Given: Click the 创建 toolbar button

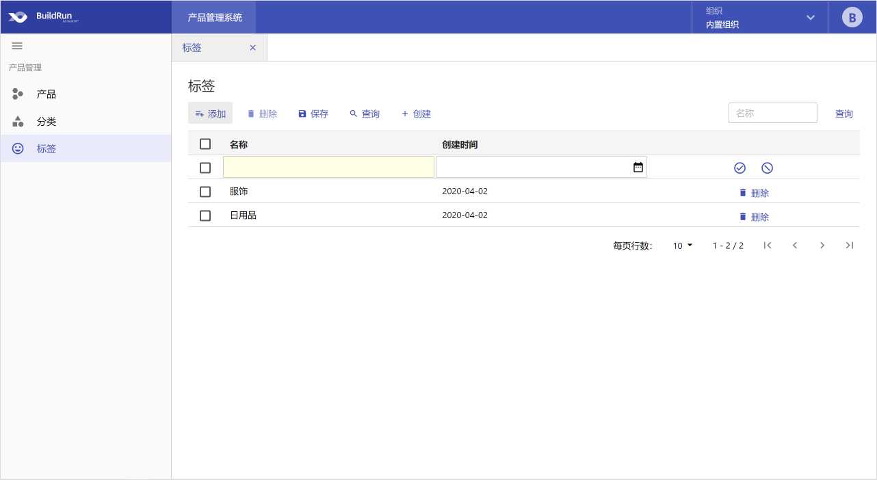Looking at the screenshot, I should tap(416, 114).
